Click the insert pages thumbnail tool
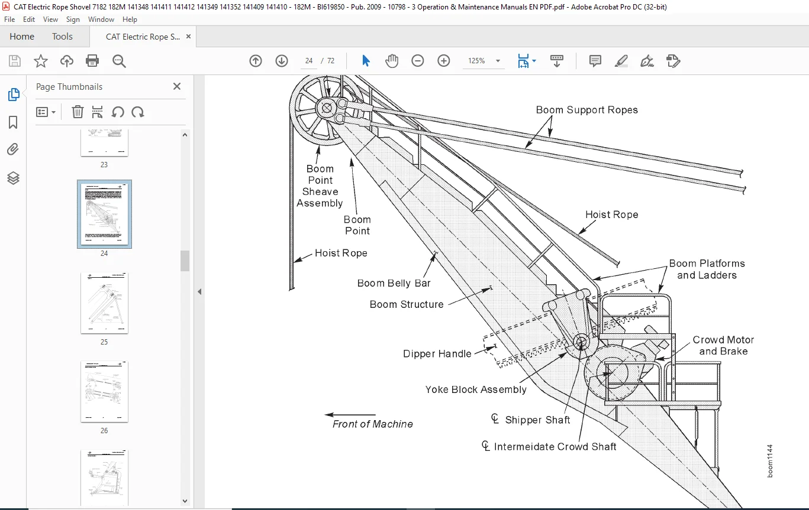Viewport: 809px width, 510px height. pos(98,112)
